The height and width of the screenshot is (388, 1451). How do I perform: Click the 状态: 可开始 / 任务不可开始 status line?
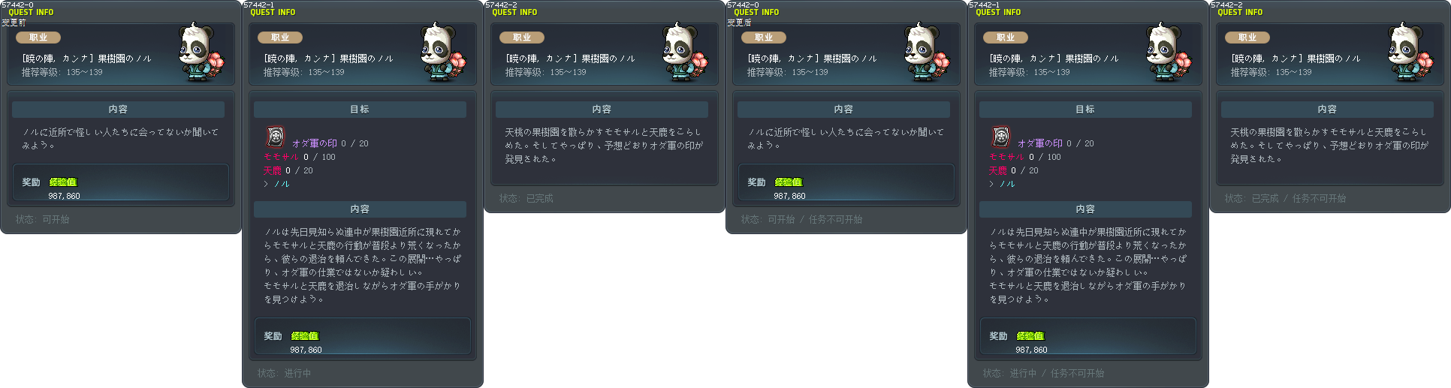point(801,220)
